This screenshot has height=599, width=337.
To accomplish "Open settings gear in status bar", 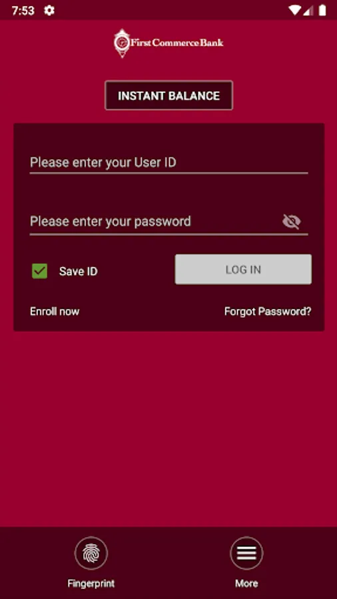I will [49, 10].
